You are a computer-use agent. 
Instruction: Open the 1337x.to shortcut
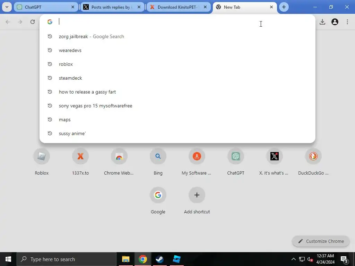(80, 162)
